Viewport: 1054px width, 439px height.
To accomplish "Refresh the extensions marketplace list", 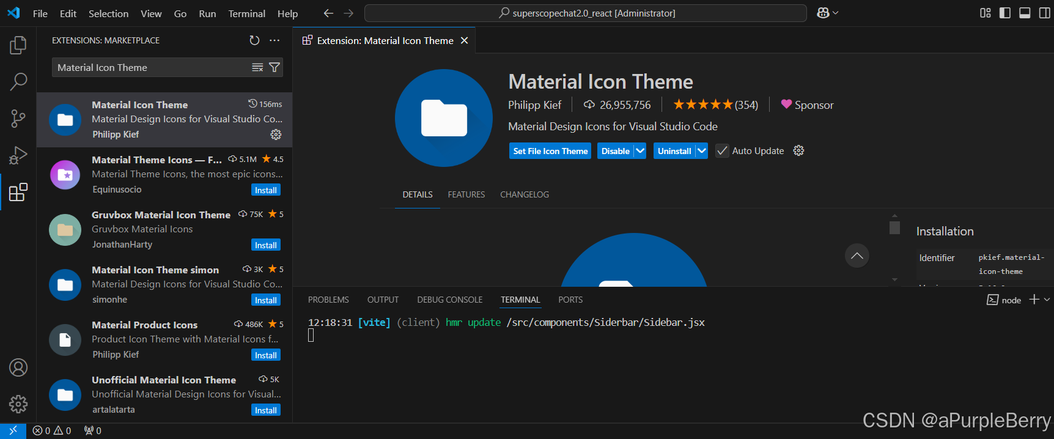I will click(254, 40).
